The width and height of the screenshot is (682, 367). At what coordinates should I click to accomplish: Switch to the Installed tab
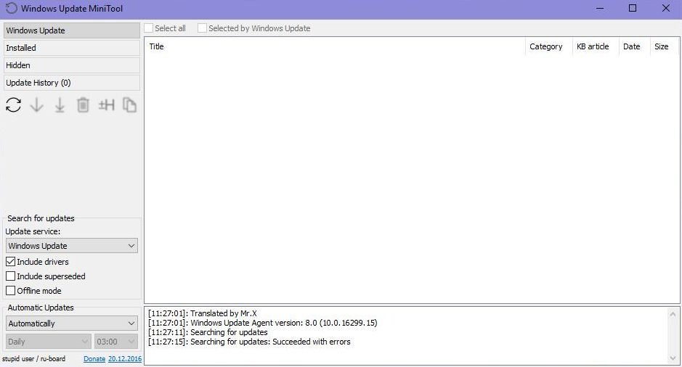tap(72, 48)
